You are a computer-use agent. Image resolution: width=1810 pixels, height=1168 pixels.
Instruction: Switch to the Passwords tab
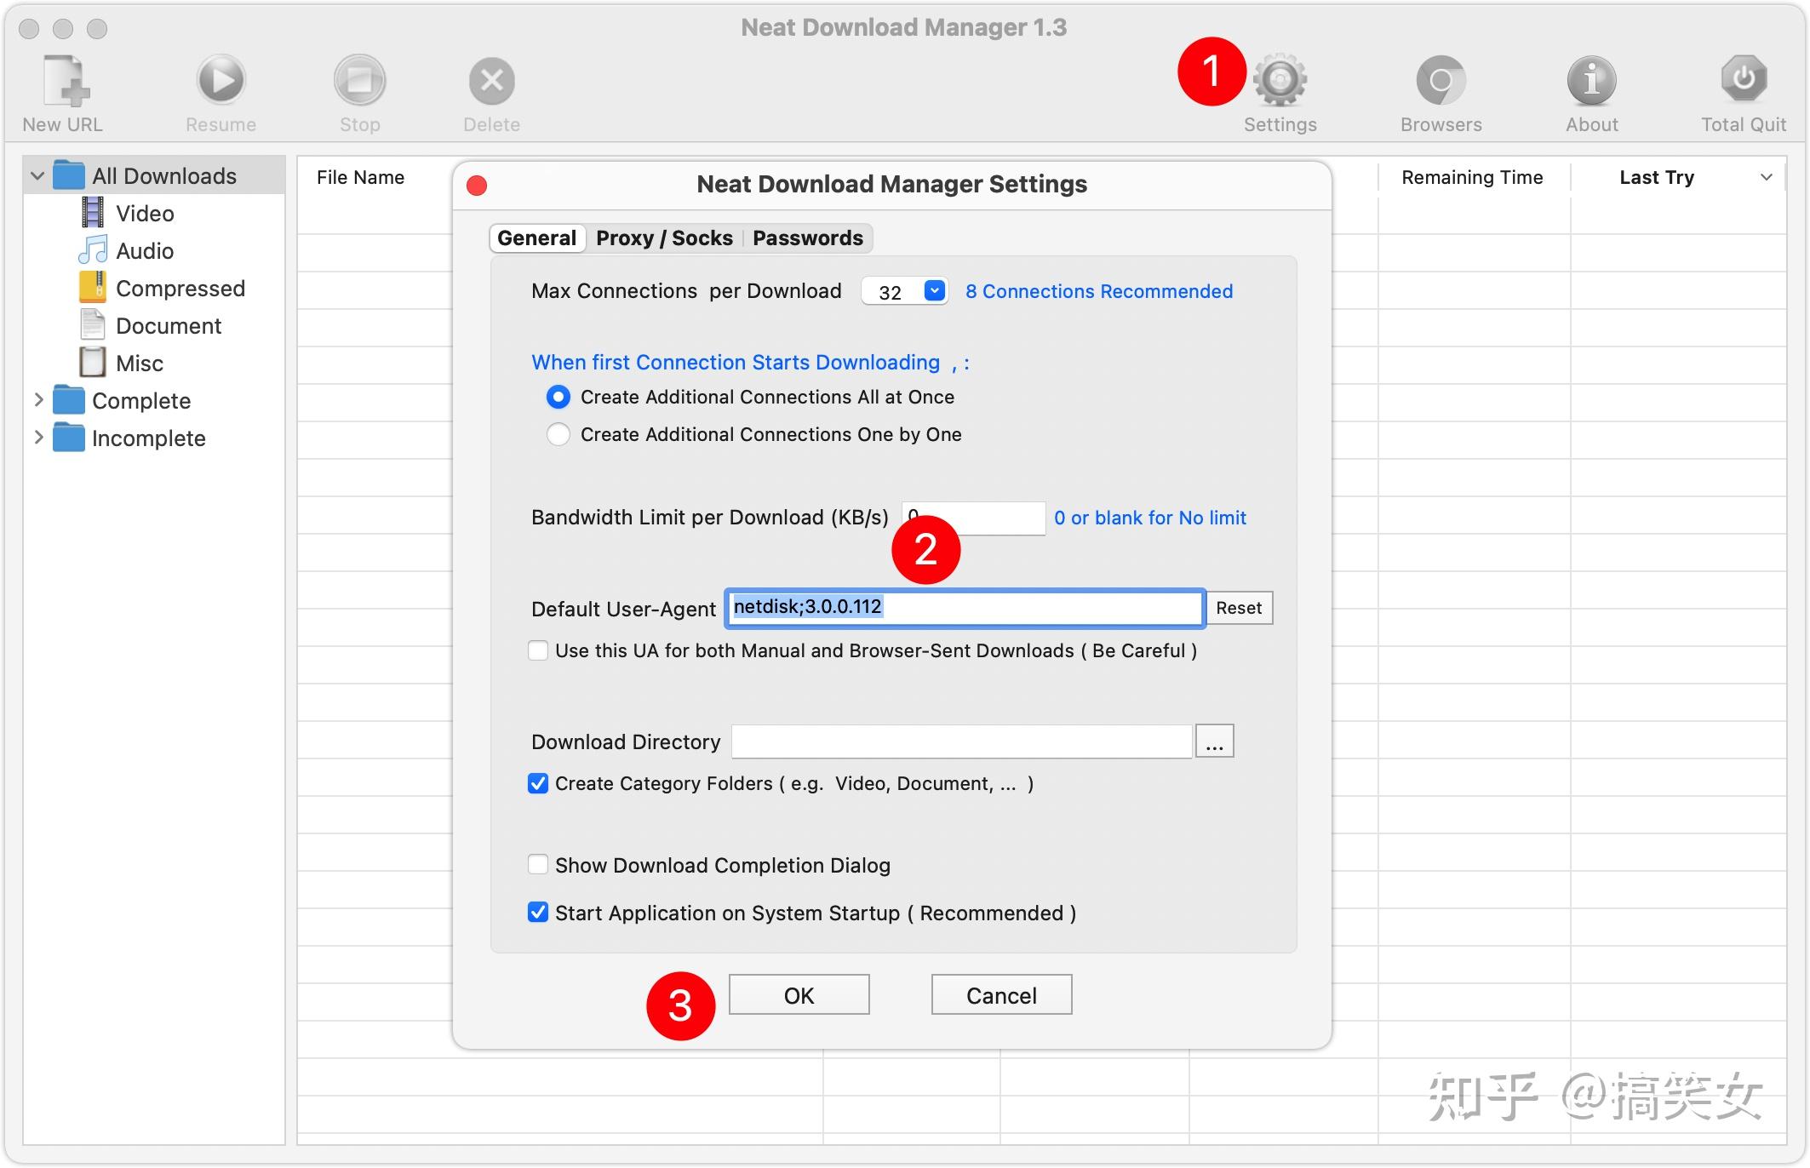[807, 238]
